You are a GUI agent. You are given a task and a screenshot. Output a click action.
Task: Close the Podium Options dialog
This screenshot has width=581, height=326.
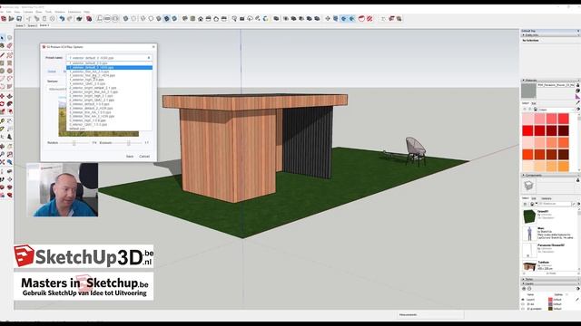point(153,47)
